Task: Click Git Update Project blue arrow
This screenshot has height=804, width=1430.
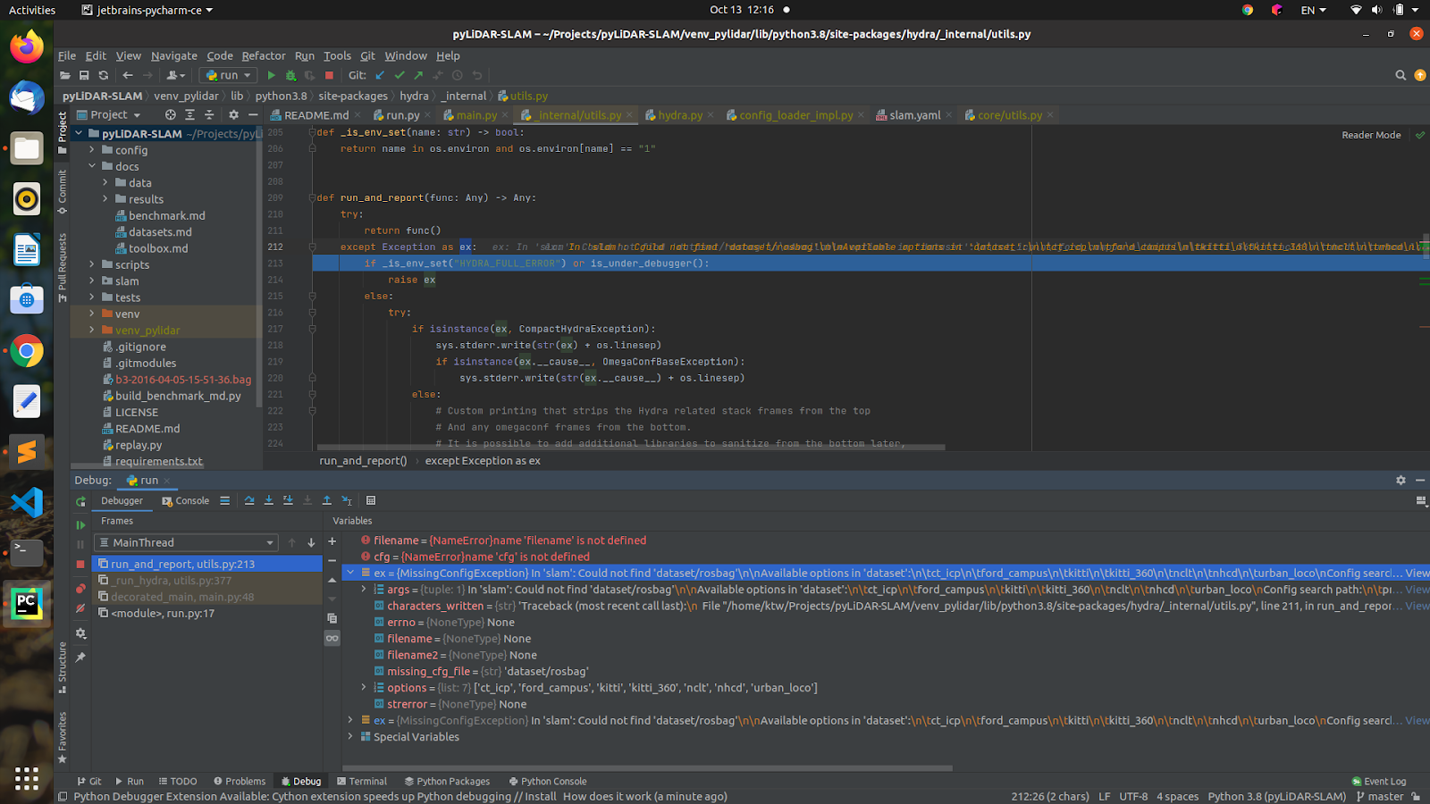Action: point(381,76)
